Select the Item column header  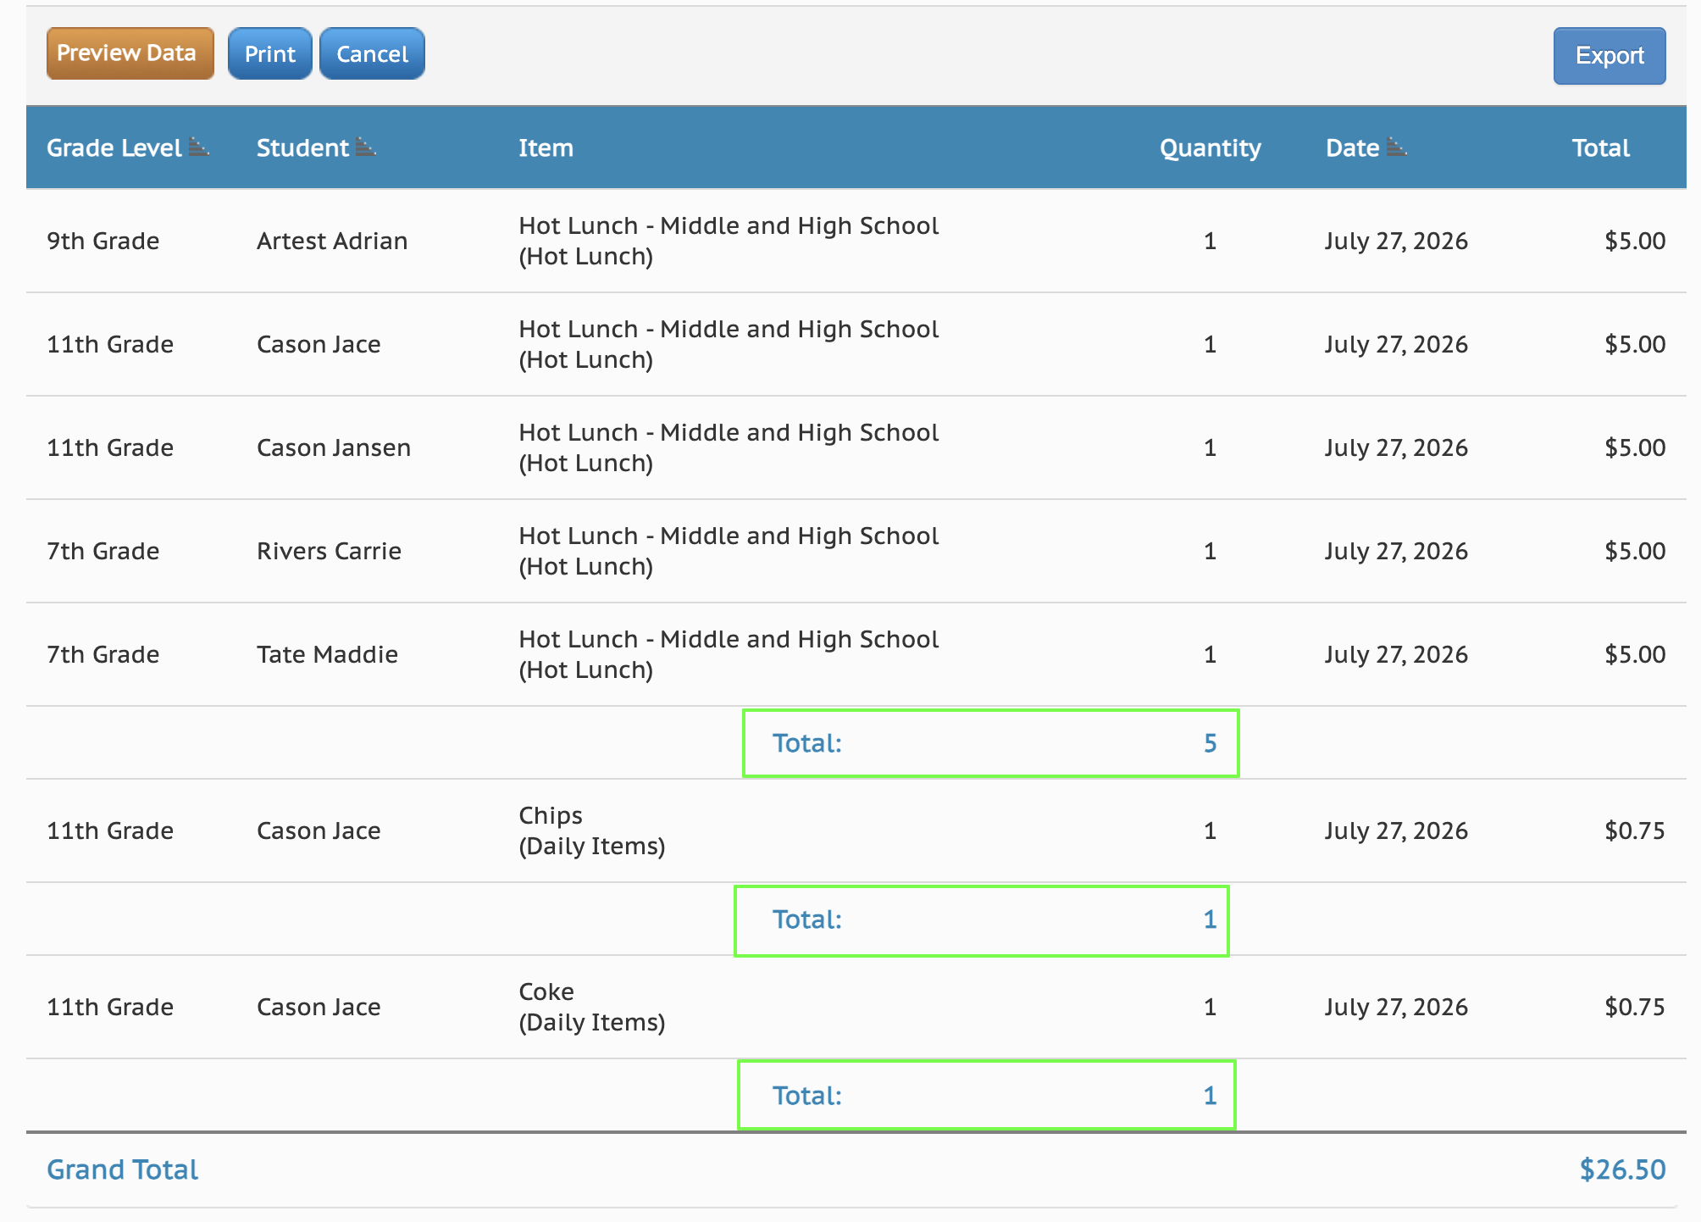pyautogui.click(x=546, y=147)
